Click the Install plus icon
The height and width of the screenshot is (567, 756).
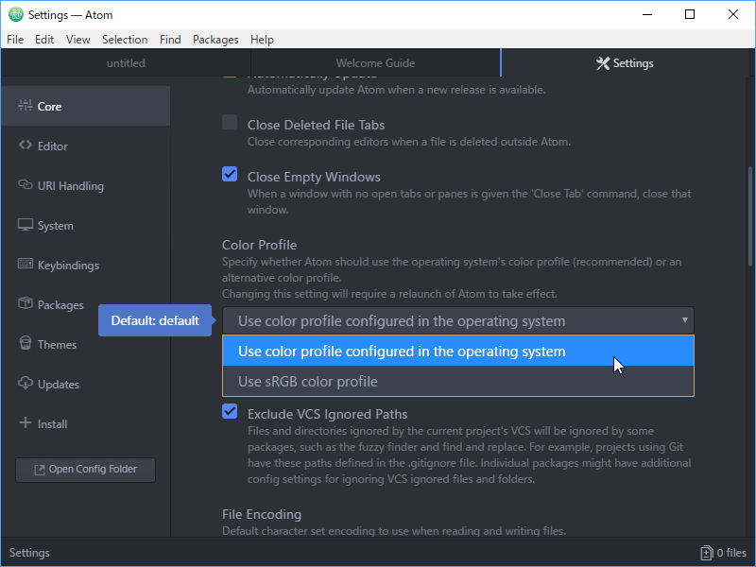tap(26, 424)
